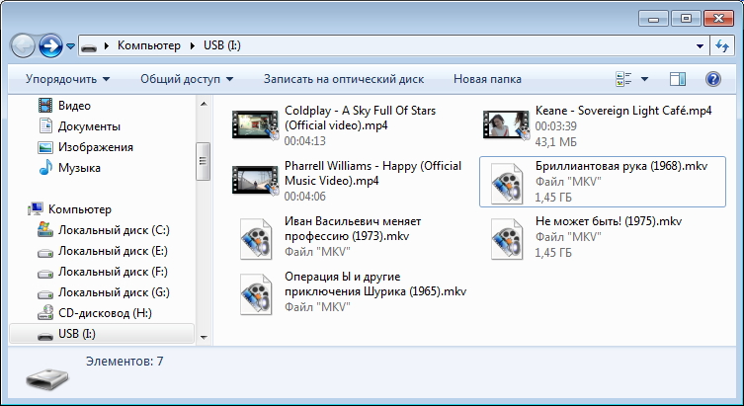Image resolution: width=744 pixels, height=406 pixels.
Task: Toggle the preview pane icon
Action: [677, 79]
